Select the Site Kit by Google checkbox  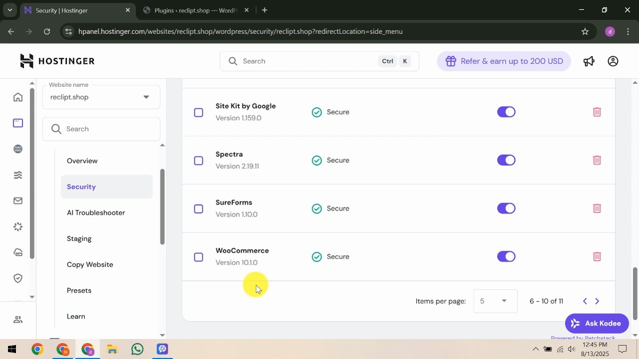click(x=199, y=113)
